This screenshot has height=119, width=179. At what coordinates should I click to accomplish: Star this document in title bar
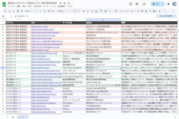point(61,3)
